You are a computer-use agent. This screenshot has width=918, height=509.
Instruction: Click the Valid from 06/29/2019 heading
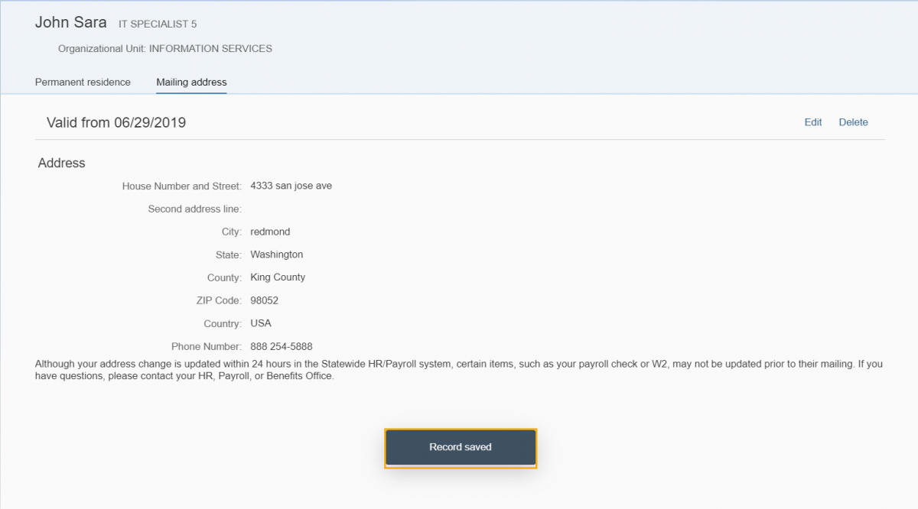pos(116,122)
